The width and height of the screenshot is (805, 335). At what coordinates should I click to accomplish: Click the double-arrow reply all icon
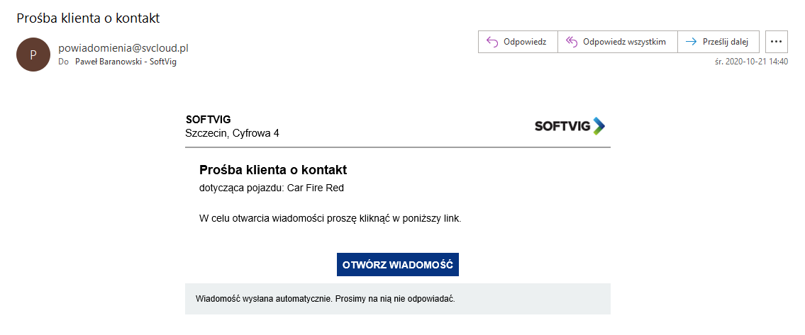tap(571, 42)
